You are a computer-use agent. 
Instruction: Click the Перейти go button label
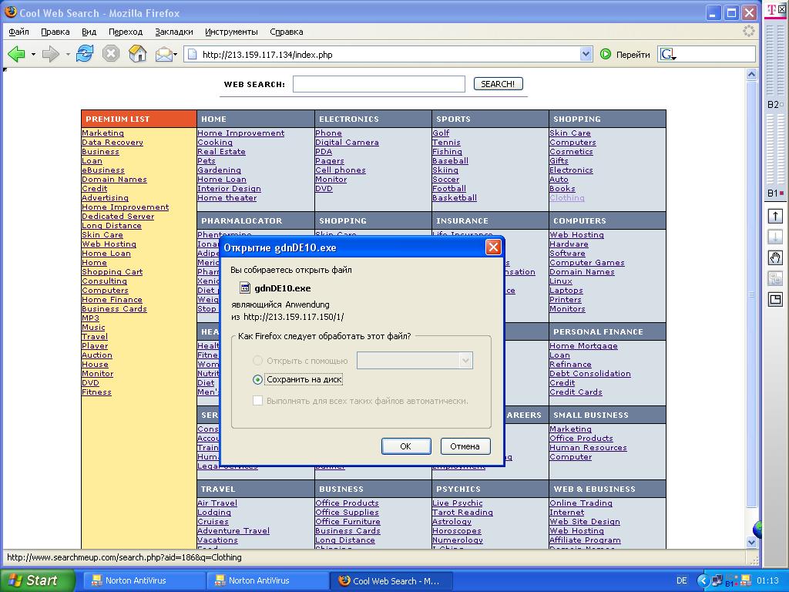(x=633, y=55)
